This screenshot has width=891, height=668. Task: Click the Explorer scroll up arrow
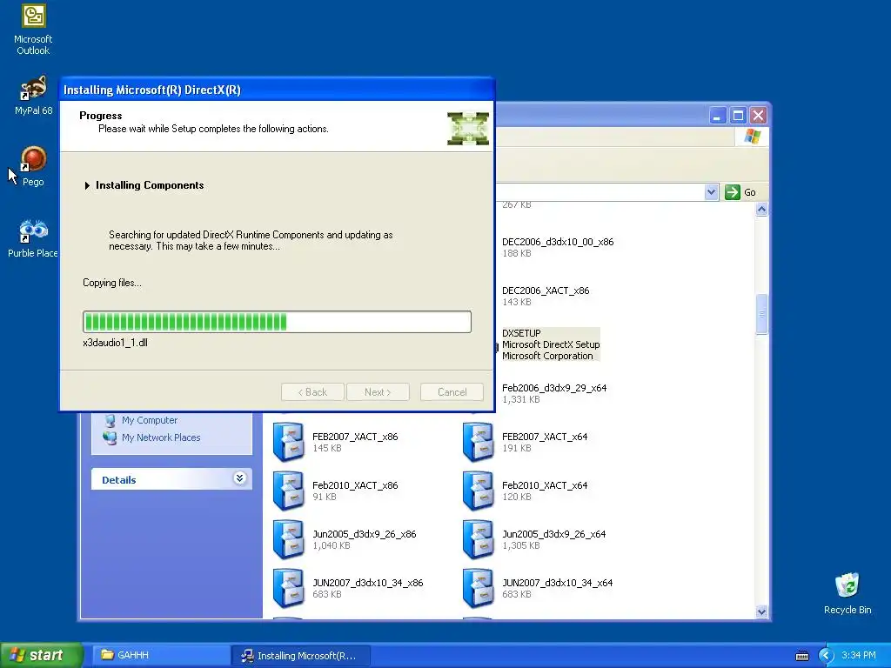coord(761,209)
